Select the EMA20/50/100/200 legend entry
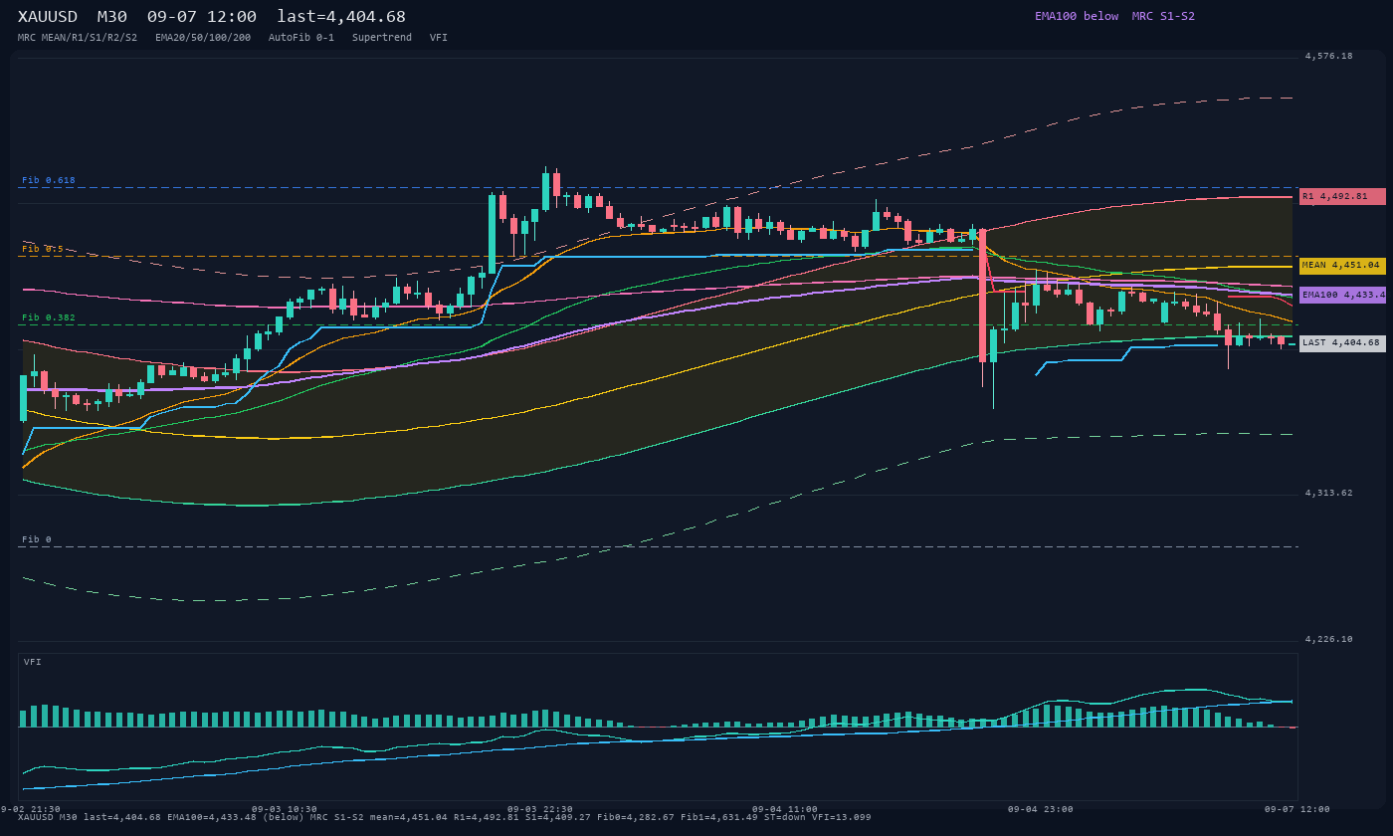 pyautogui.click(x=203, y=37)
